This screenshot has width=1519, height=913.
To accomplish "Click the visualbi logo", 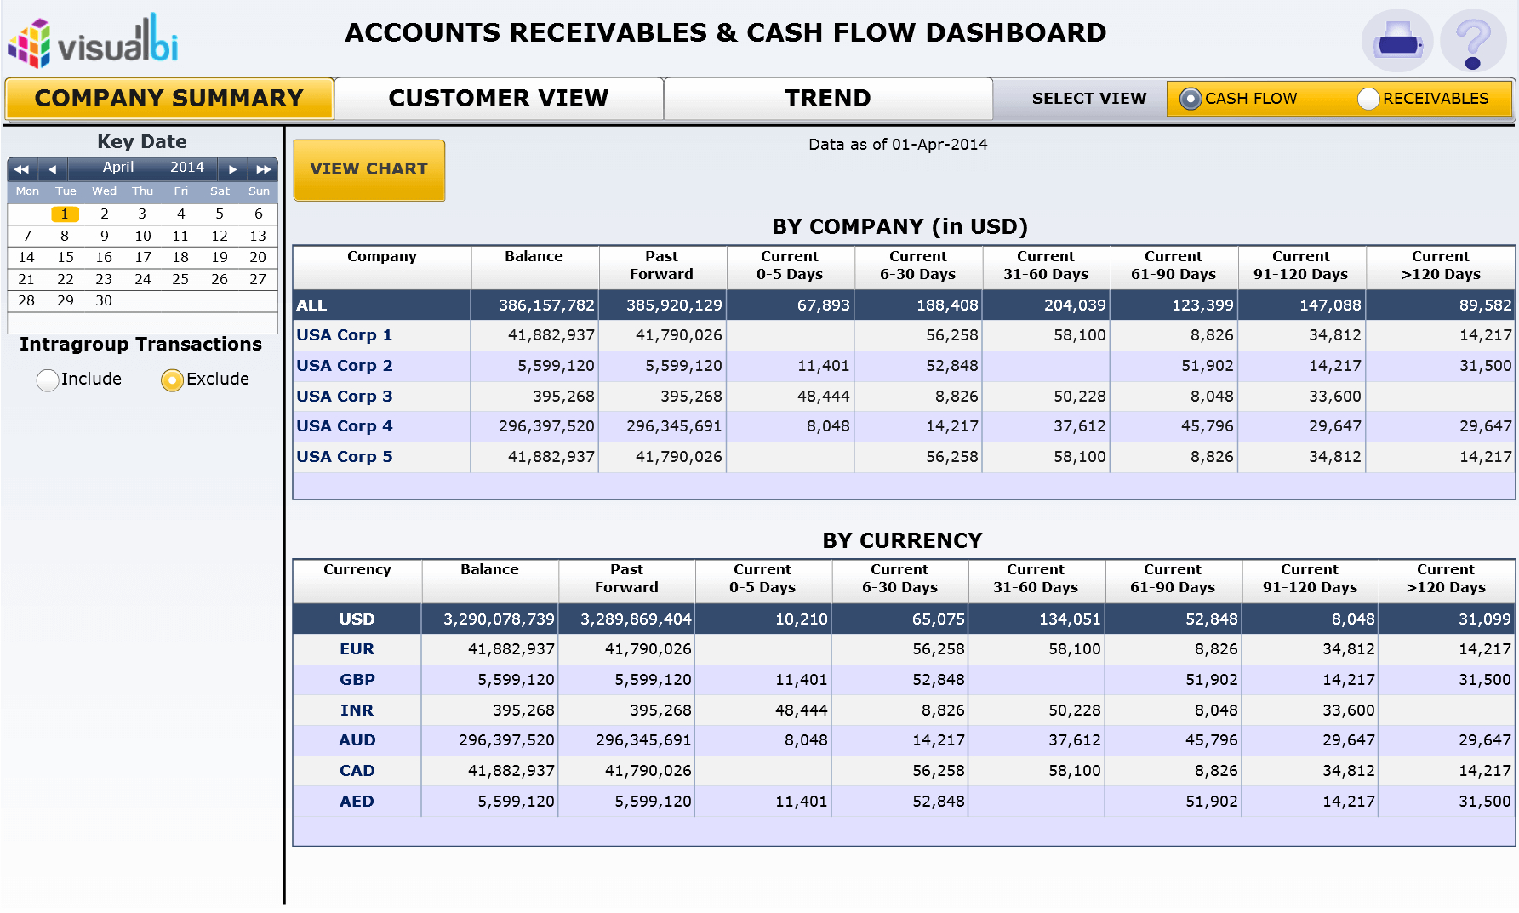I will (94, 41).
